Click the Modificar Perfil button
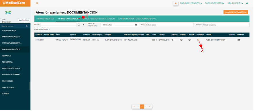 pyautogui.click(x=24, y=20)
